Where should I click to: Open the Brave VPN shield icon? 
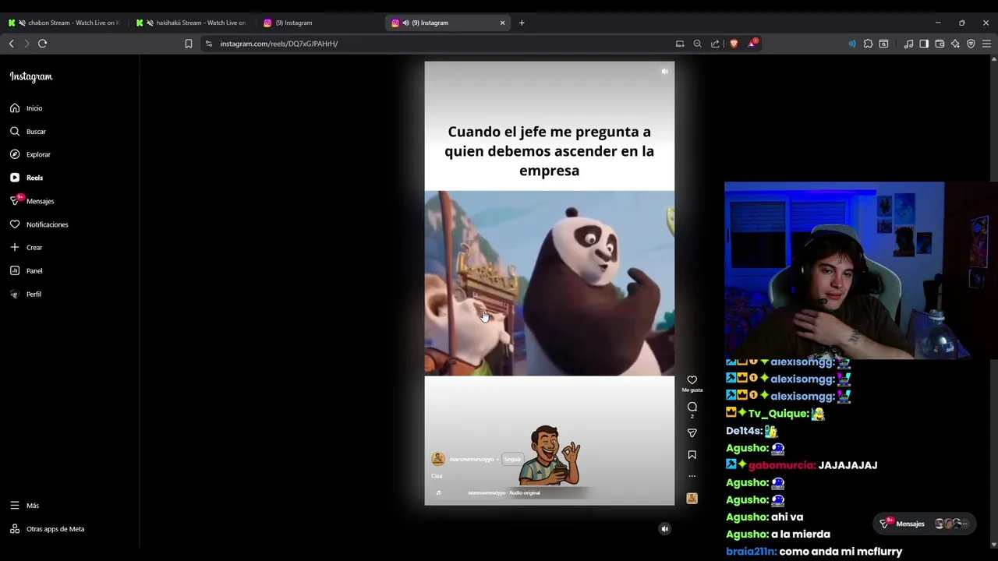click(971, 44)
